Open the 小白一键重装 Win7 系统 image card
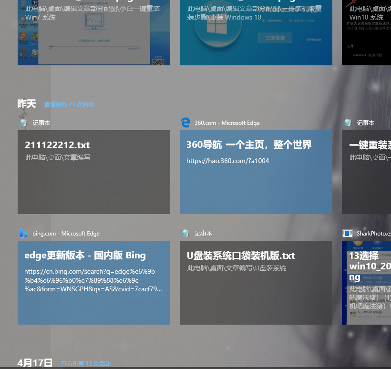Image resolution: width=391 pixels, height=369 pixels. pos(94,33)
